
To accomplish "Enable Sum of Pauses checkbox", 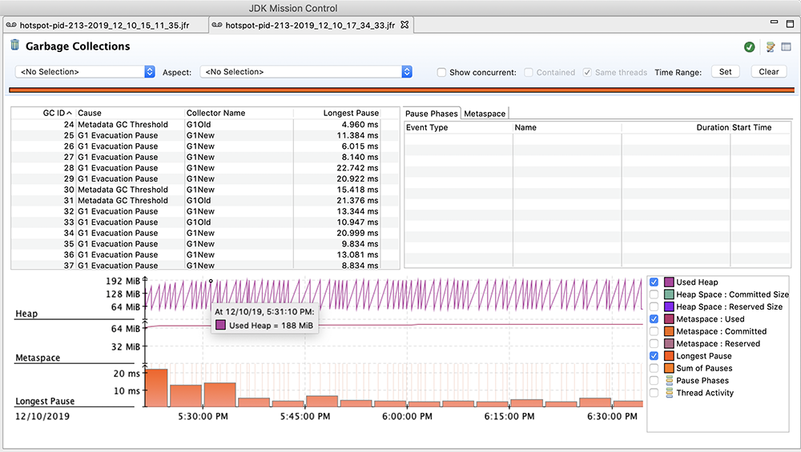I will tap(654, 368).
